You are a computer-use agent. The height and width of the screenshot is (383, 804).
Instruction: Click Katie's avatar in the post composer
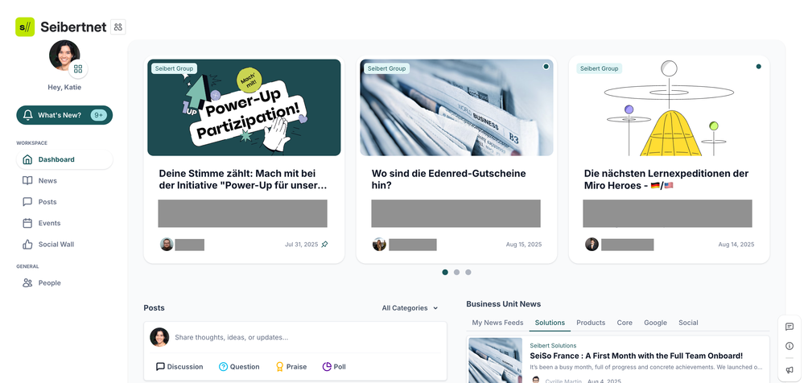coord(159,337)
